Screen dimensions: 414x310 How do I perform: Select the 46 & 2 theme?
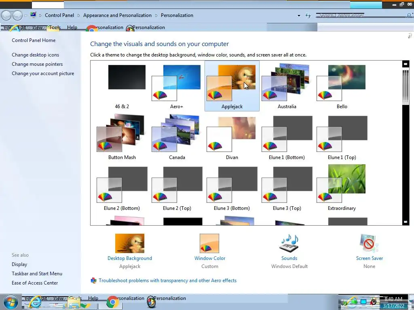(x=122, y=86)
